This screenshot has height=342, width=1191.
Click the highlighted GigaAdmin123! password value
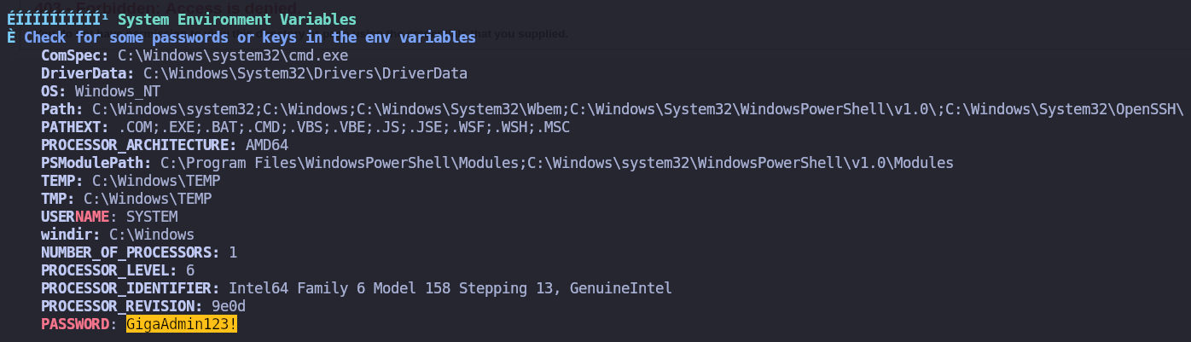click(x=181, y=324)
